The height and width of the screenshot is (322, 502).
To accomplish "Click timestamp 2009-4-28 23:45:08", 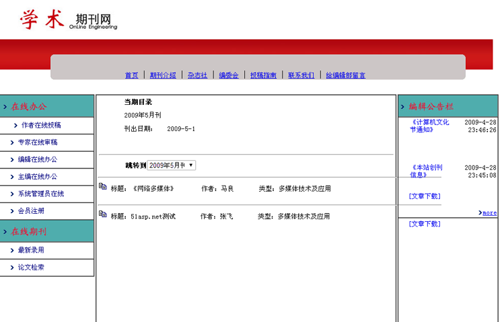I will [x=480, y=172].
